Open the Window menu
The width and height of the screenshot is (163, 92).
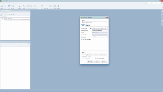coord(15,3)
